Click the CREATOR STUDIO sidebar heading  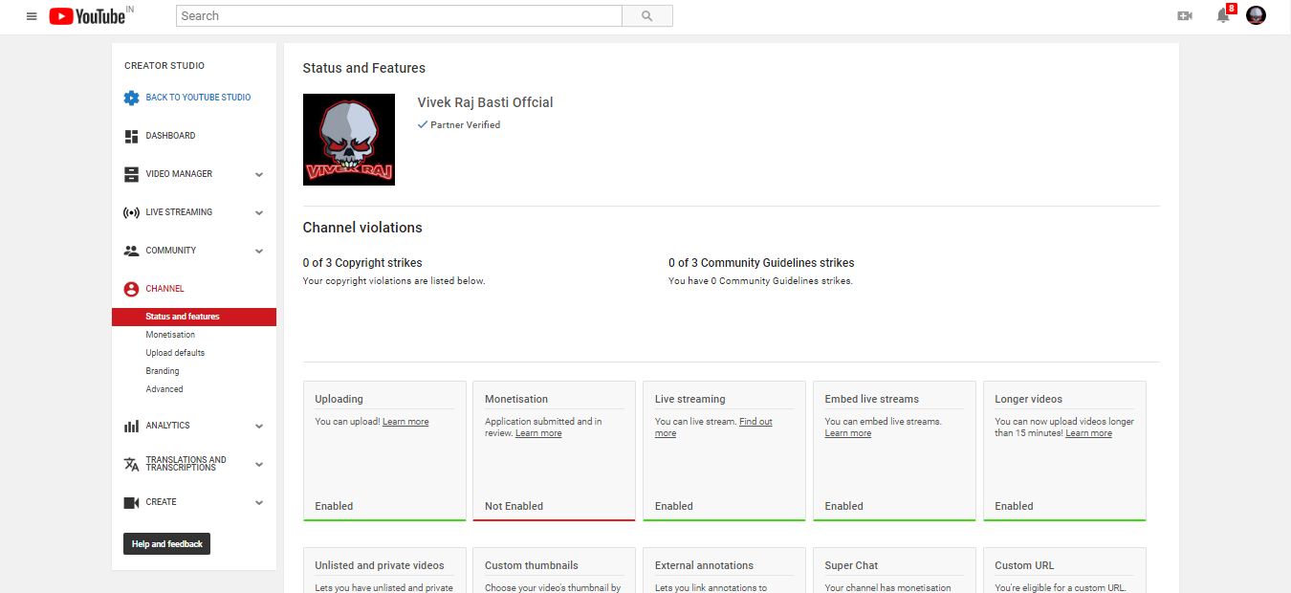(x=164, y=66)
